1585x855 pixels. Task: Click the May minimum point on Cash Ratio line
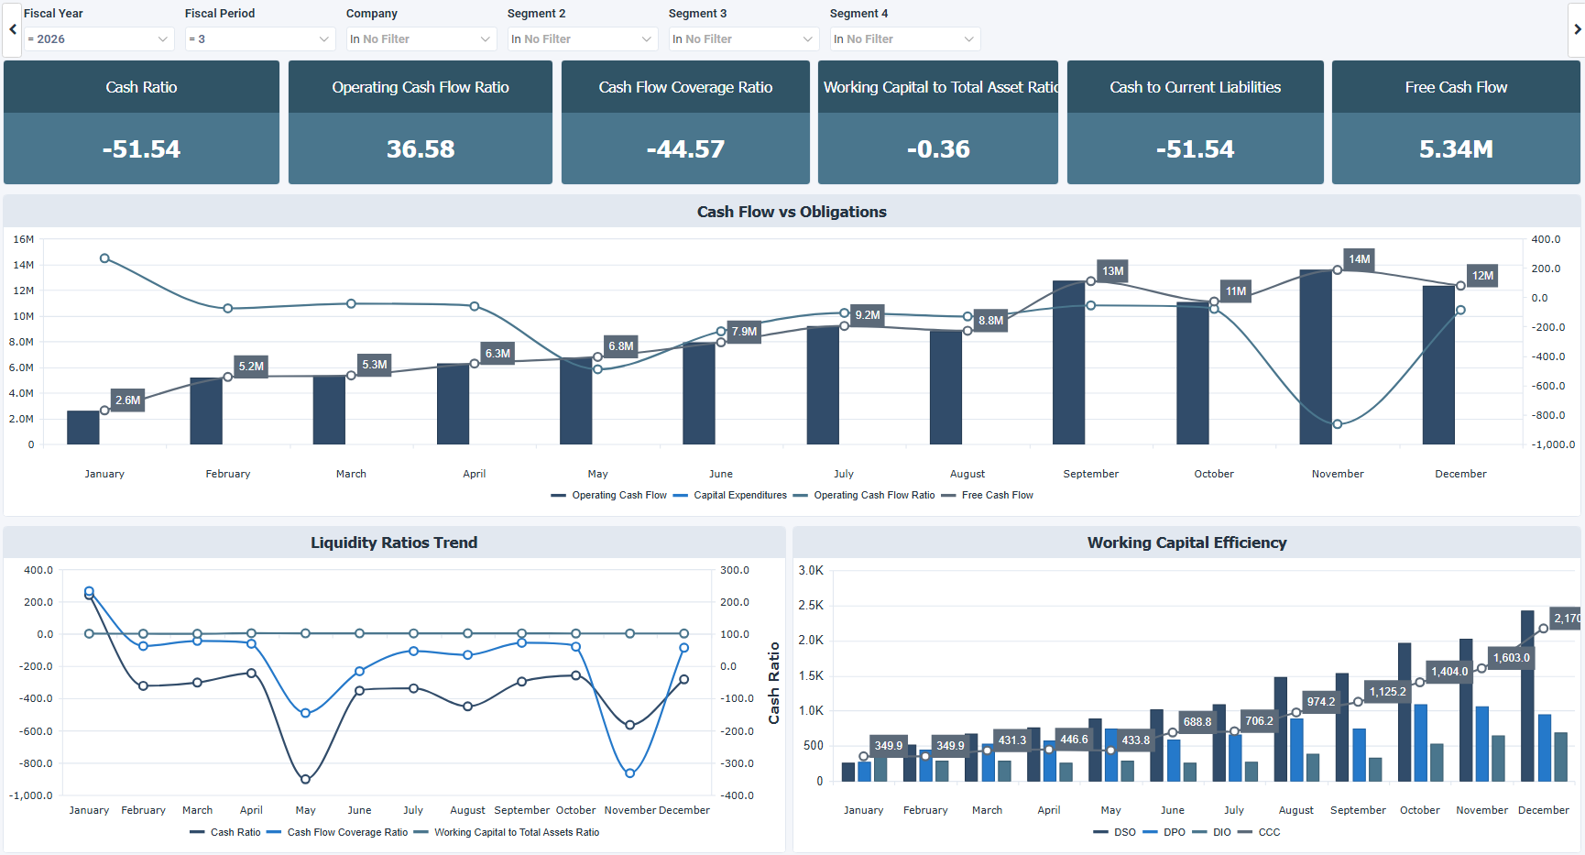click(305, 780)
